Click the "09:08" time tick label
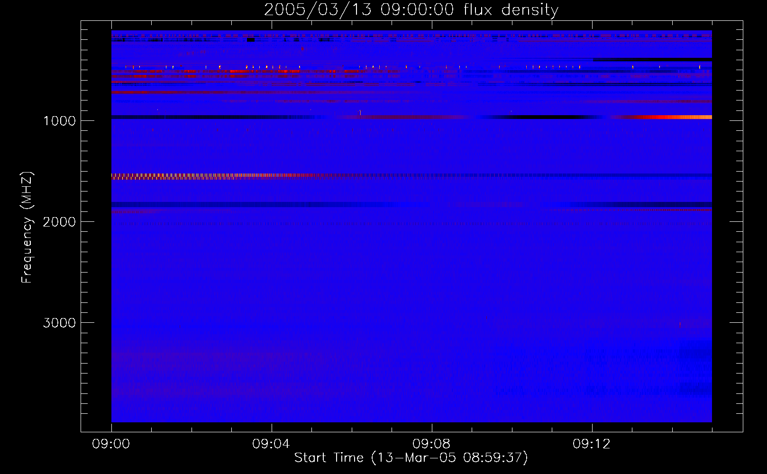The image size is (767, 474). point(431,444)
